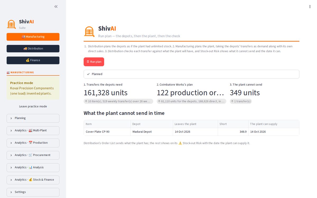
Task: Click the 349 units metric value
Action: pos(245,93)
